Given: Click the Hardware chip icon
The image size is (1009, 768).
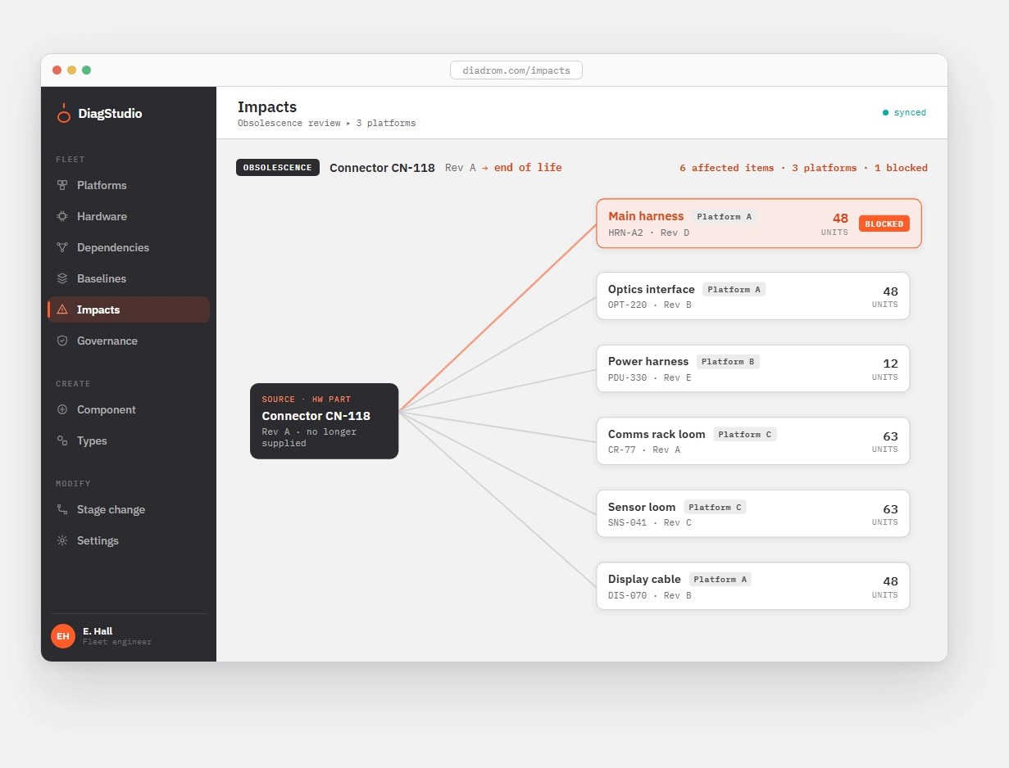Looking at the screenshot, I should (62, 217).
